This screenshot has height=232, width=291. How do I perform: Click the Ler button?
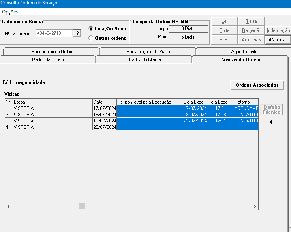(x=224, y=21)
